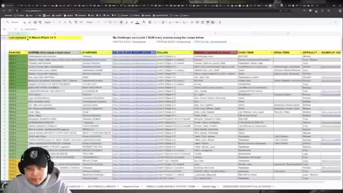
Task: Select the 'GAMEPLAY VOD' header cell
Action: tap(331, 53)
